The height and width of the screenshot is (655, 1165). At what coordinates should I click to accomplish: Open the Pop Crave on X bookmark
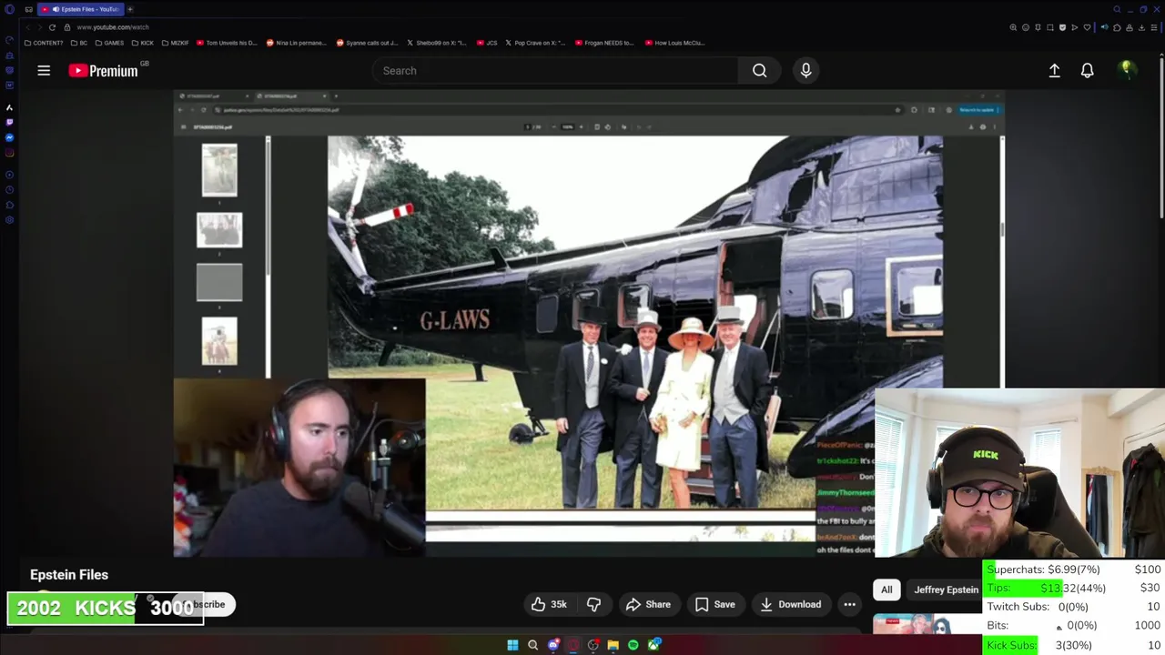pos(535,43)
